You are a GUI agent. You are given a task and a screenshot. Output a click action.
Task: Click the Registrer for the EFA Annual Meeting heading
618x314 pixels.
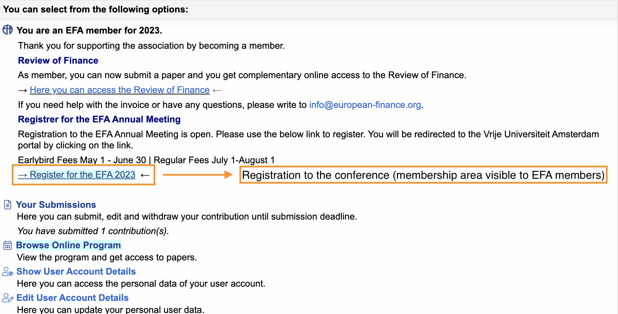coord(99,119)
